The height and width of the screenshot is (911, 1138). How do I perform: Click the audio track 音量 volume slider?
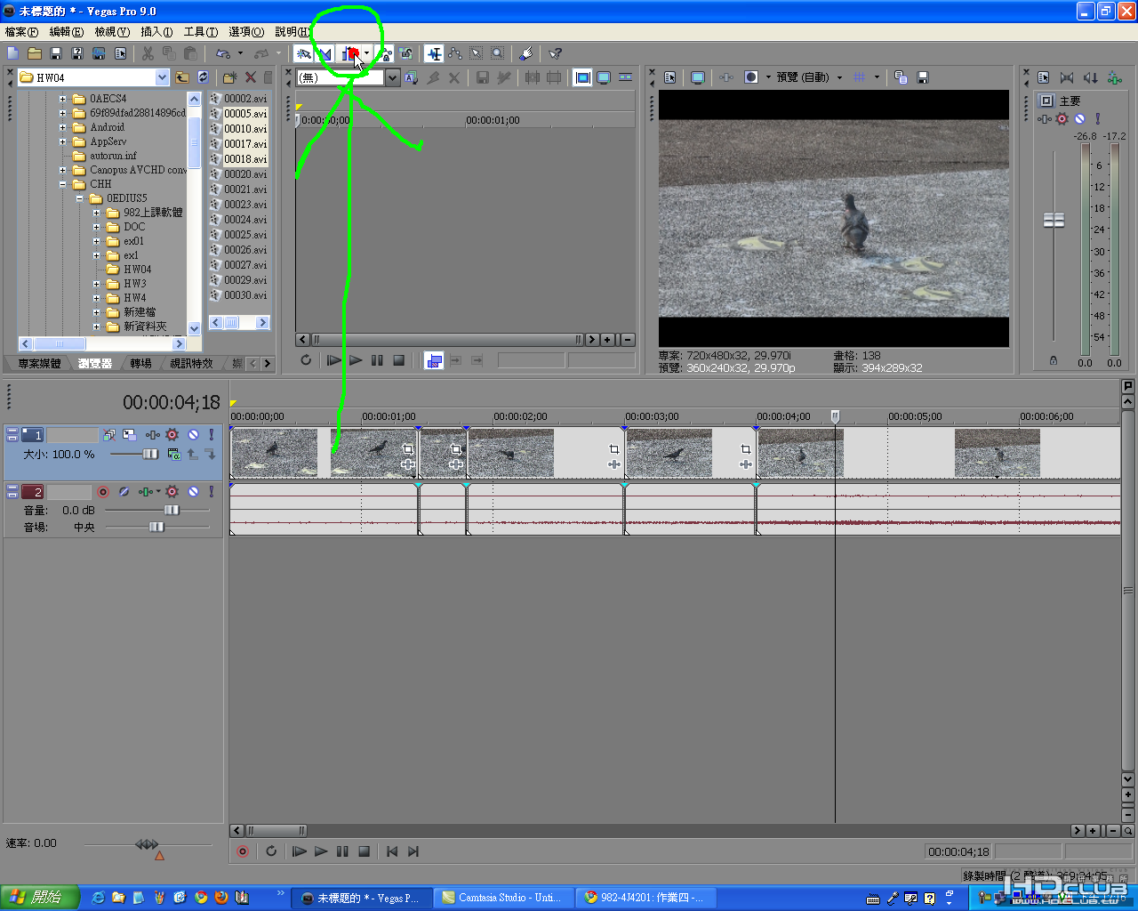pyautogui.click(x=171, y=511)
